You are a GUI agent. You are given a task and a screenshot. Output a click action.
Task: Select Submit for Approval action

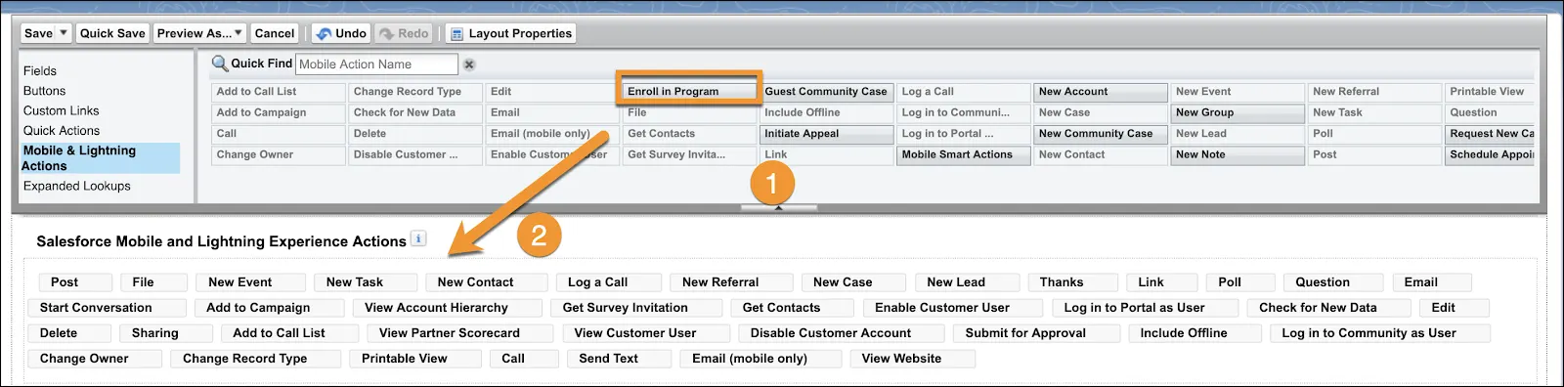1036,333
